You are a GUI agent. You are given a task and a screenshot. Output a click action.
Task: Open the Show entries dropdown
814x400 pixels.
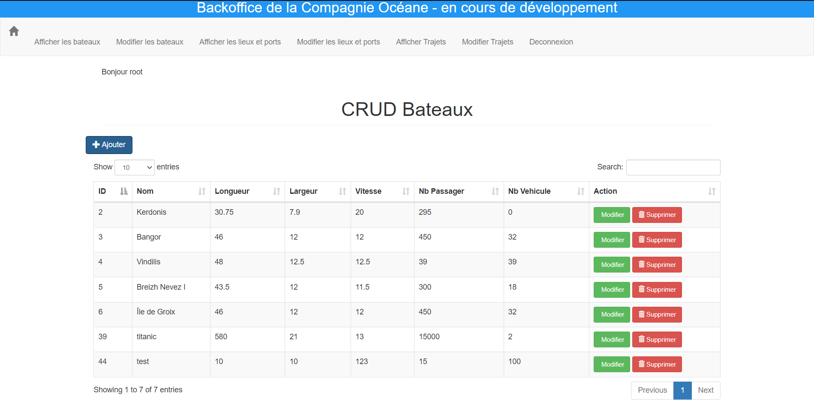[134, 167]
